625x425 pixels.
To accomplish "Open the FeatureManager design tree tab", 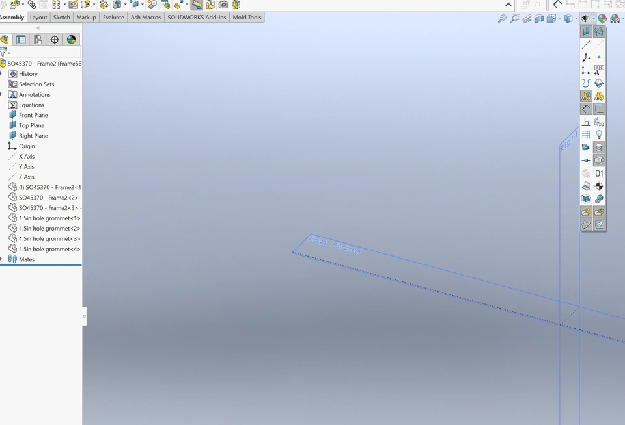I will pos(5,40).
